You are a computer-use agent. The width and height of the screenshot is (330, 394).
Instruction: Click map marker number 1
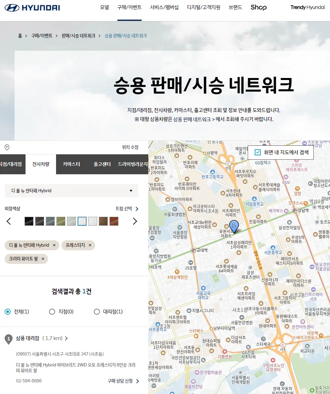234,226
